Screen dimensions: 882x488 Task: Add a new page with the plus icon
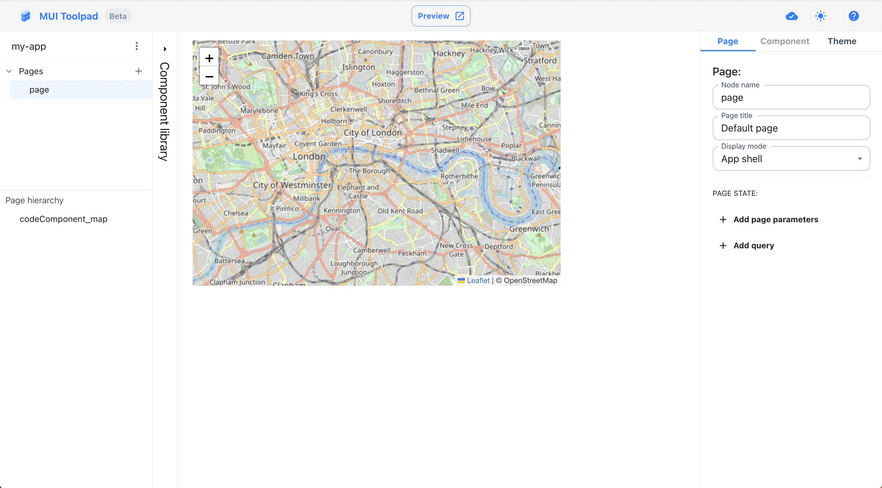pyautogui.click(x=138, y=71)
